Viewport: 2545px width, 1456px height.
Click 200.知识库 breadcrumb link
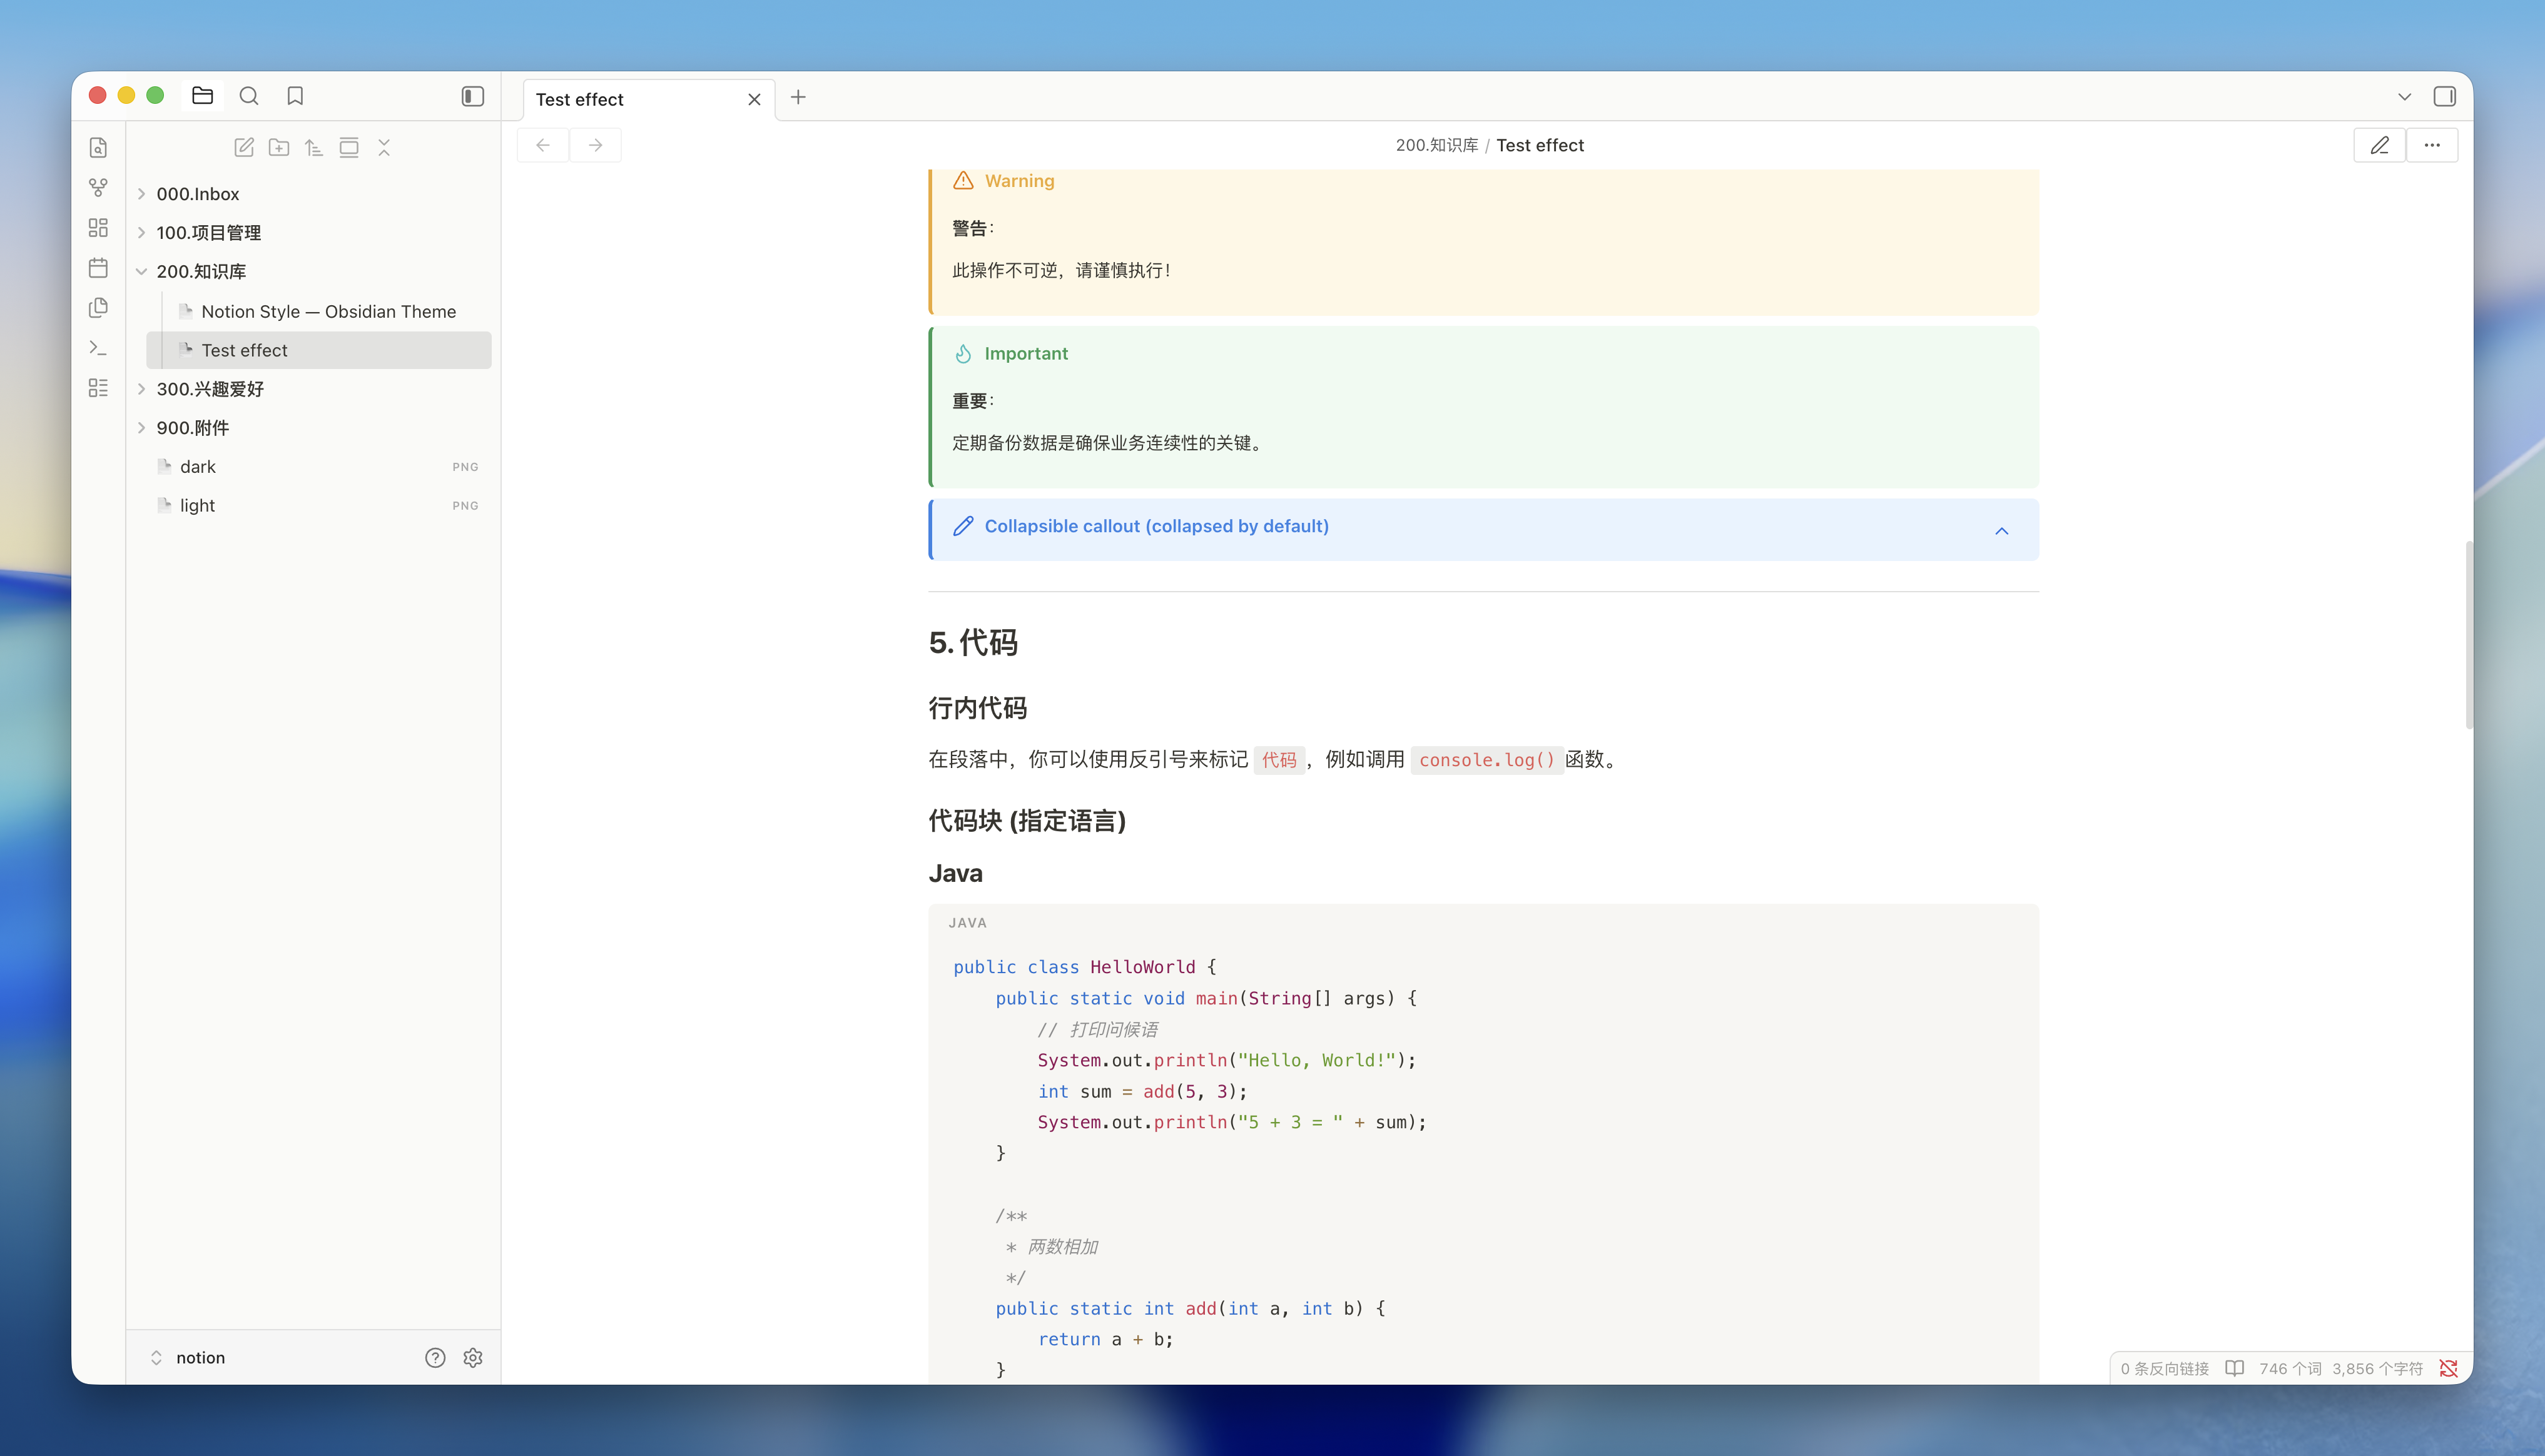point(1436,146)
